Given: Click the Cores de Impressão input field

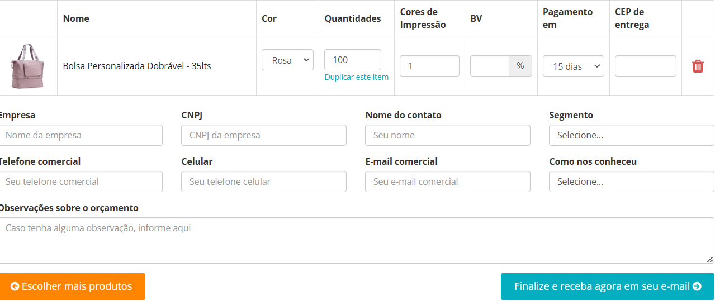Looking at the screenshot, I should 429,66.
